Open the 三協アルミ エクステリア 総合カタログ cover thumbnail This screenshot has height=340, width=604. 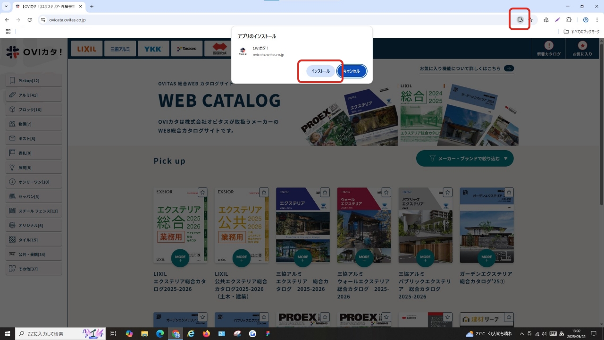coord(303,225)
